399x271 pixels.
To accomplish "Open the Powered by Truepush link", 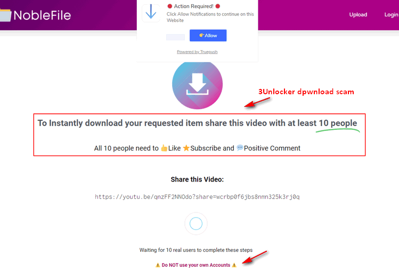I will pyautogui.click(x=197, y=52).
